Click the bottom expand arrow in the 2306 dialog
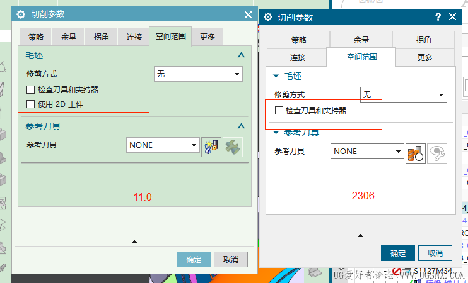This screenshot has height=283, width=468. tap(361, 236)
